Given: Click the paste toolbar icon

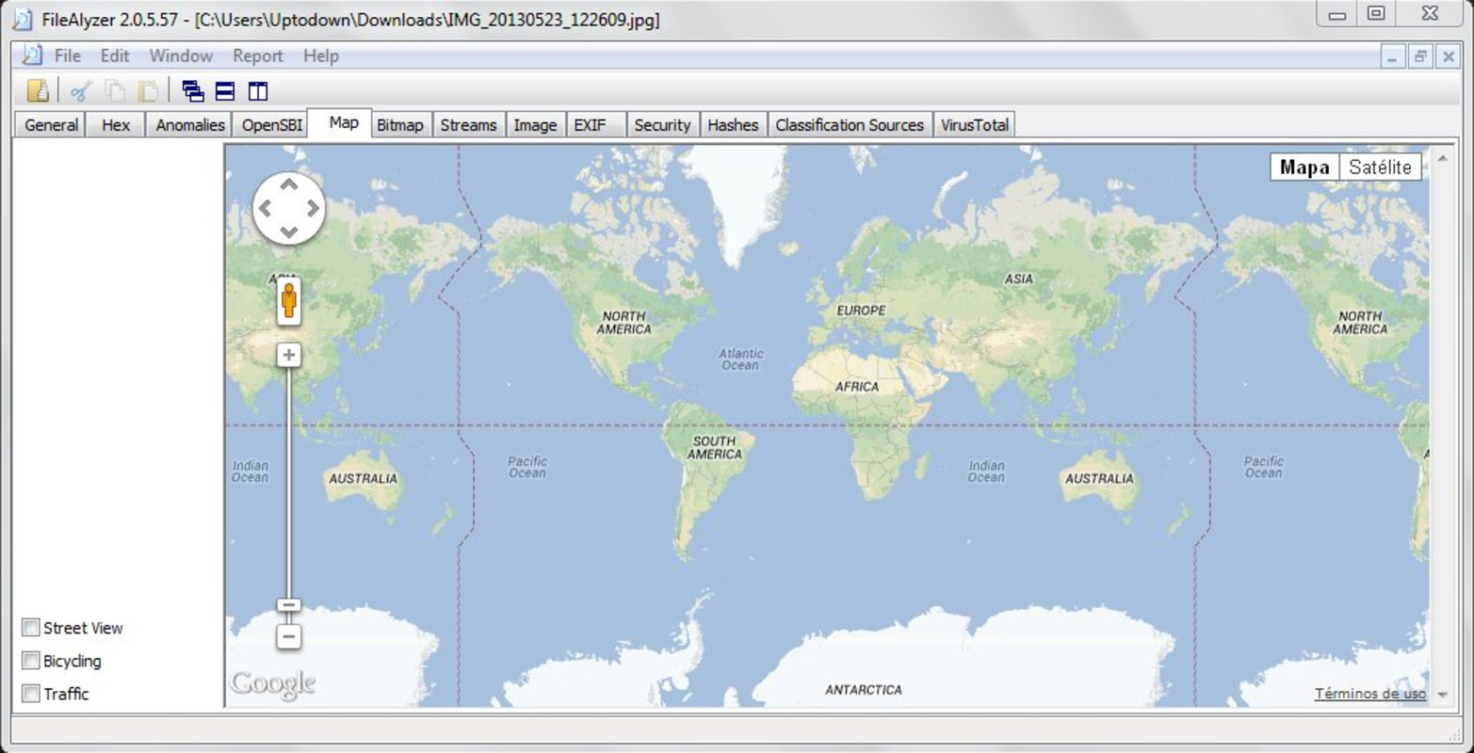Looking at the screenshot, I should point(148,91).
